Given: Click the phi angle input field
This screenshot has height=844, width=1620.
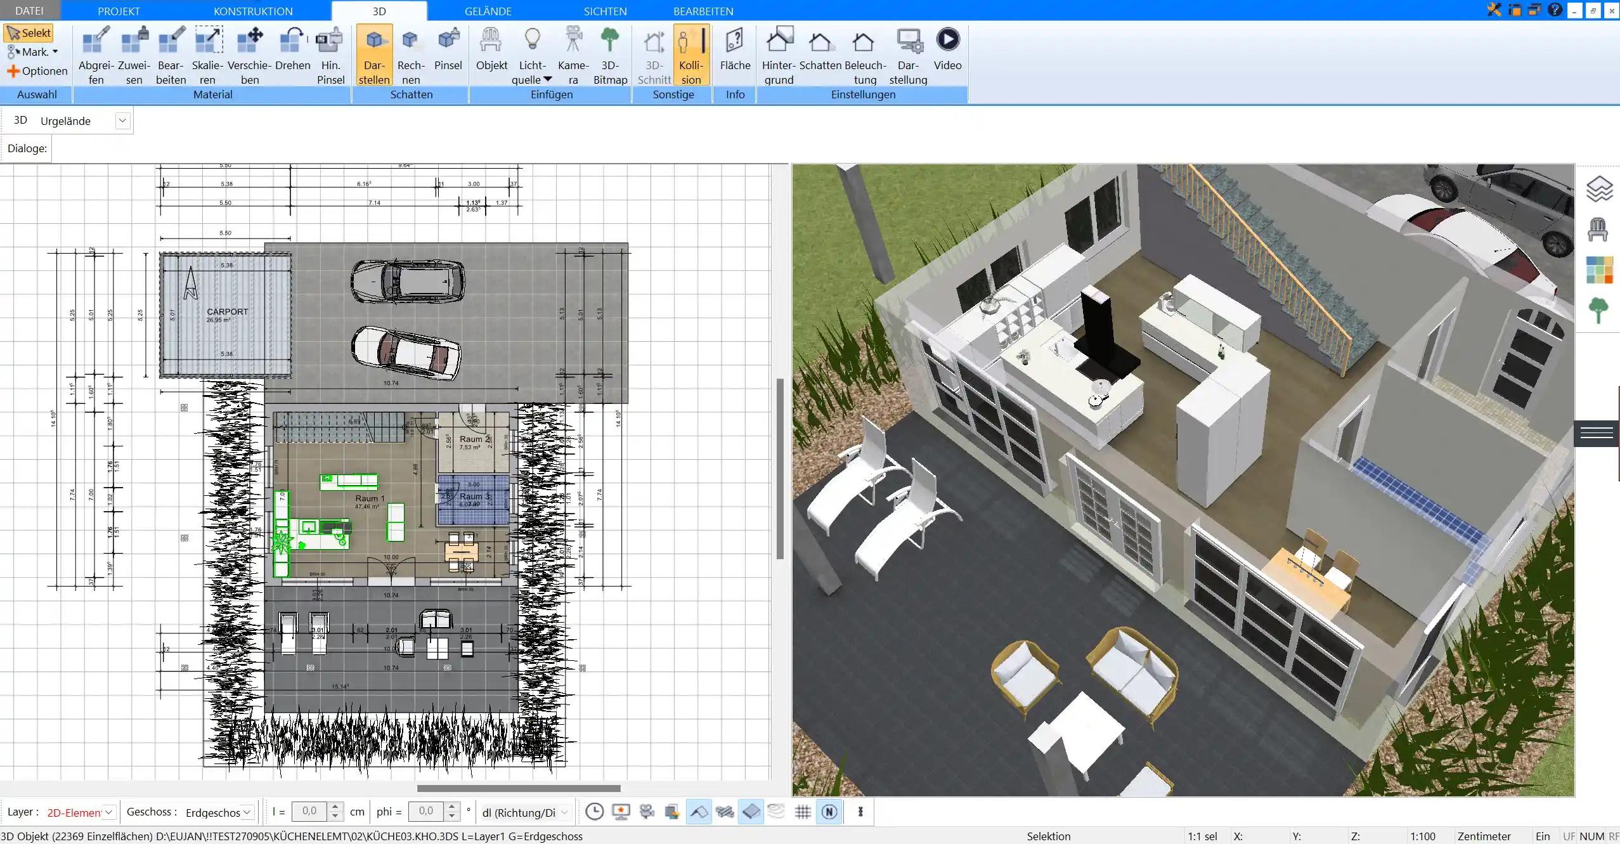Looking at the screenshot, I should [x=426, y=811].
